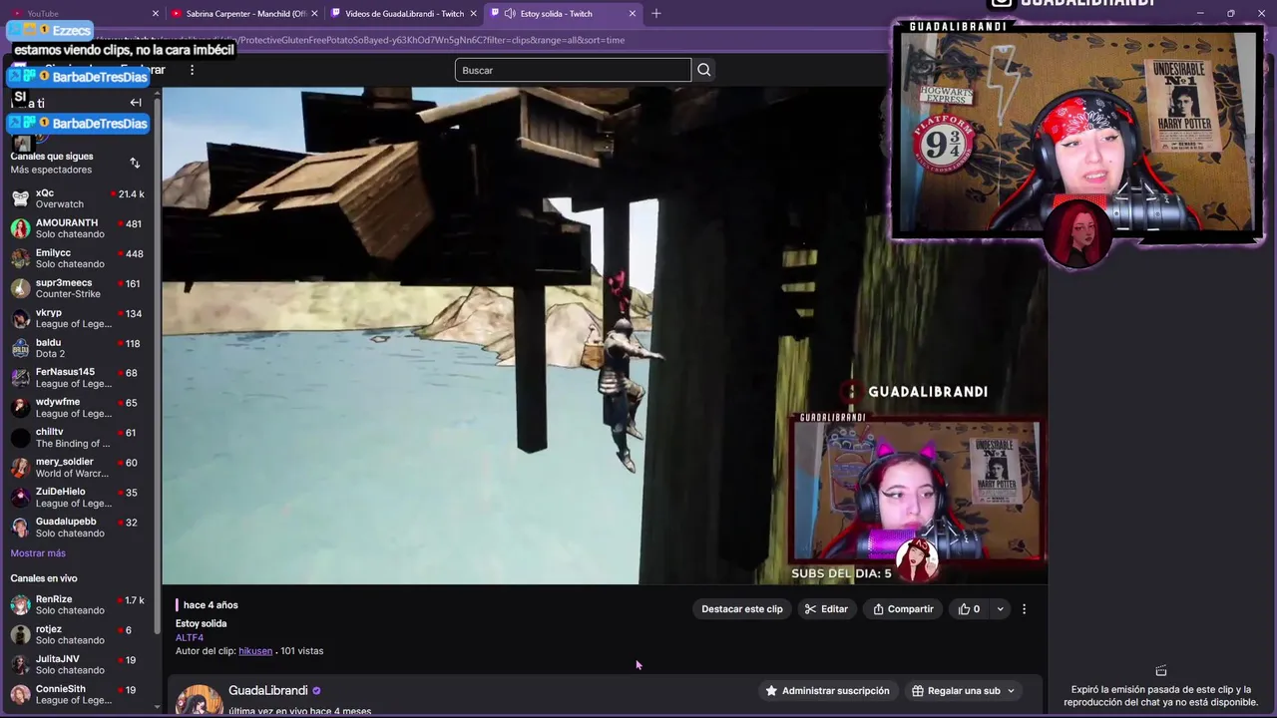Click Mostrar más in sidebar
The image size is (1277, 718).
[x=38, y=553]
